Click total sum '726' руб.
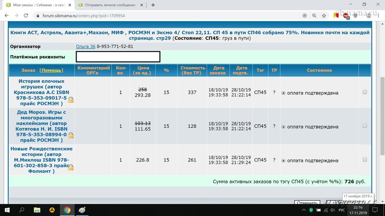This screenshot has height=216, width=385. 349,182
